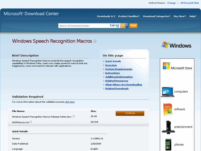
Task: Click the Office software box icon
Action: tap(168, 109)
